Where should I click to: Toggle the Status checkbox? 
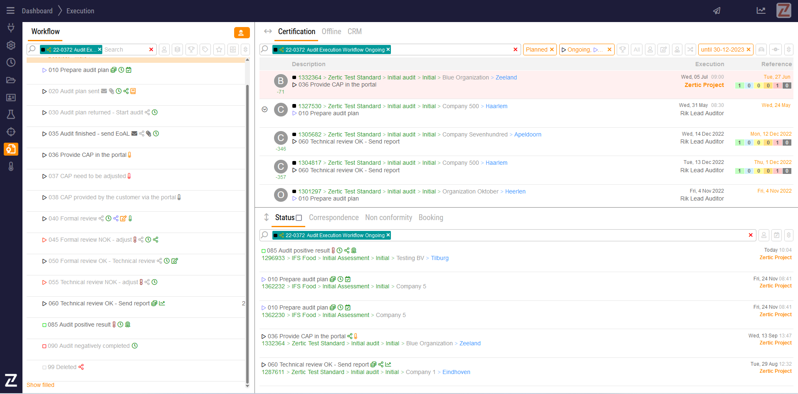(x=299, y=218)
